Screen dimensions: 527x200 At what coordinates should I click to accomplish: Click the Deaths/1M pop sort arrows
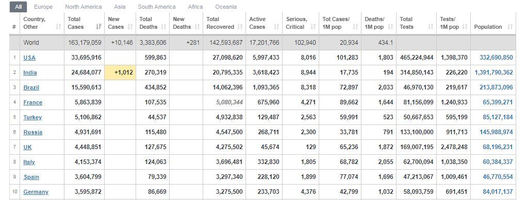390,27
